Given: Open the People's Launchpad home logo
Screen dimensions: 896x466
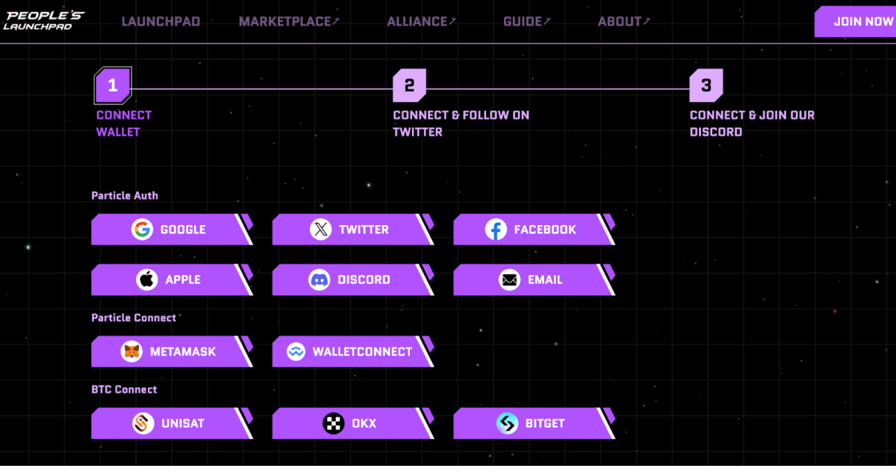Looking at the screenshot, I should click(44, 21).
